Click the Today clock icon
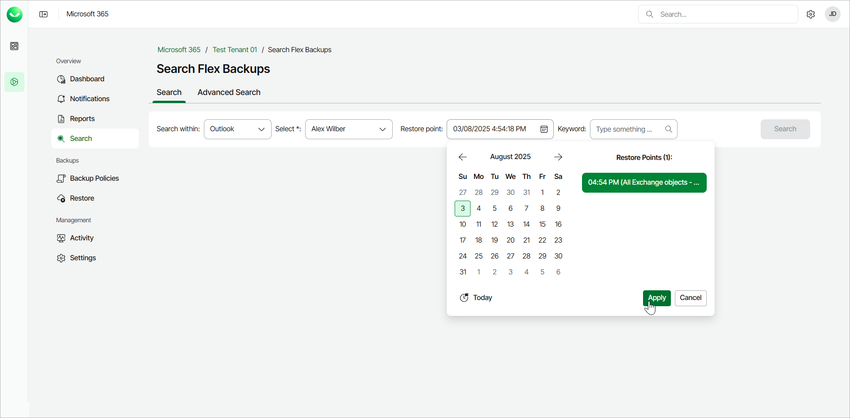 click(464, 298)
